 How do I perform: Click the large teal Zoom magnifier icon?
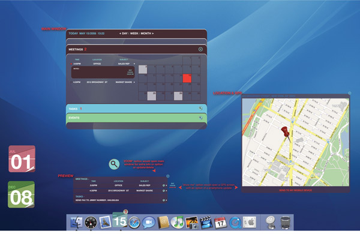[x=114, y=164]
